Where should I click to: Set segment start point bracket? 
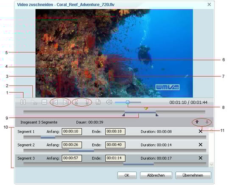(x=76, y=102)
